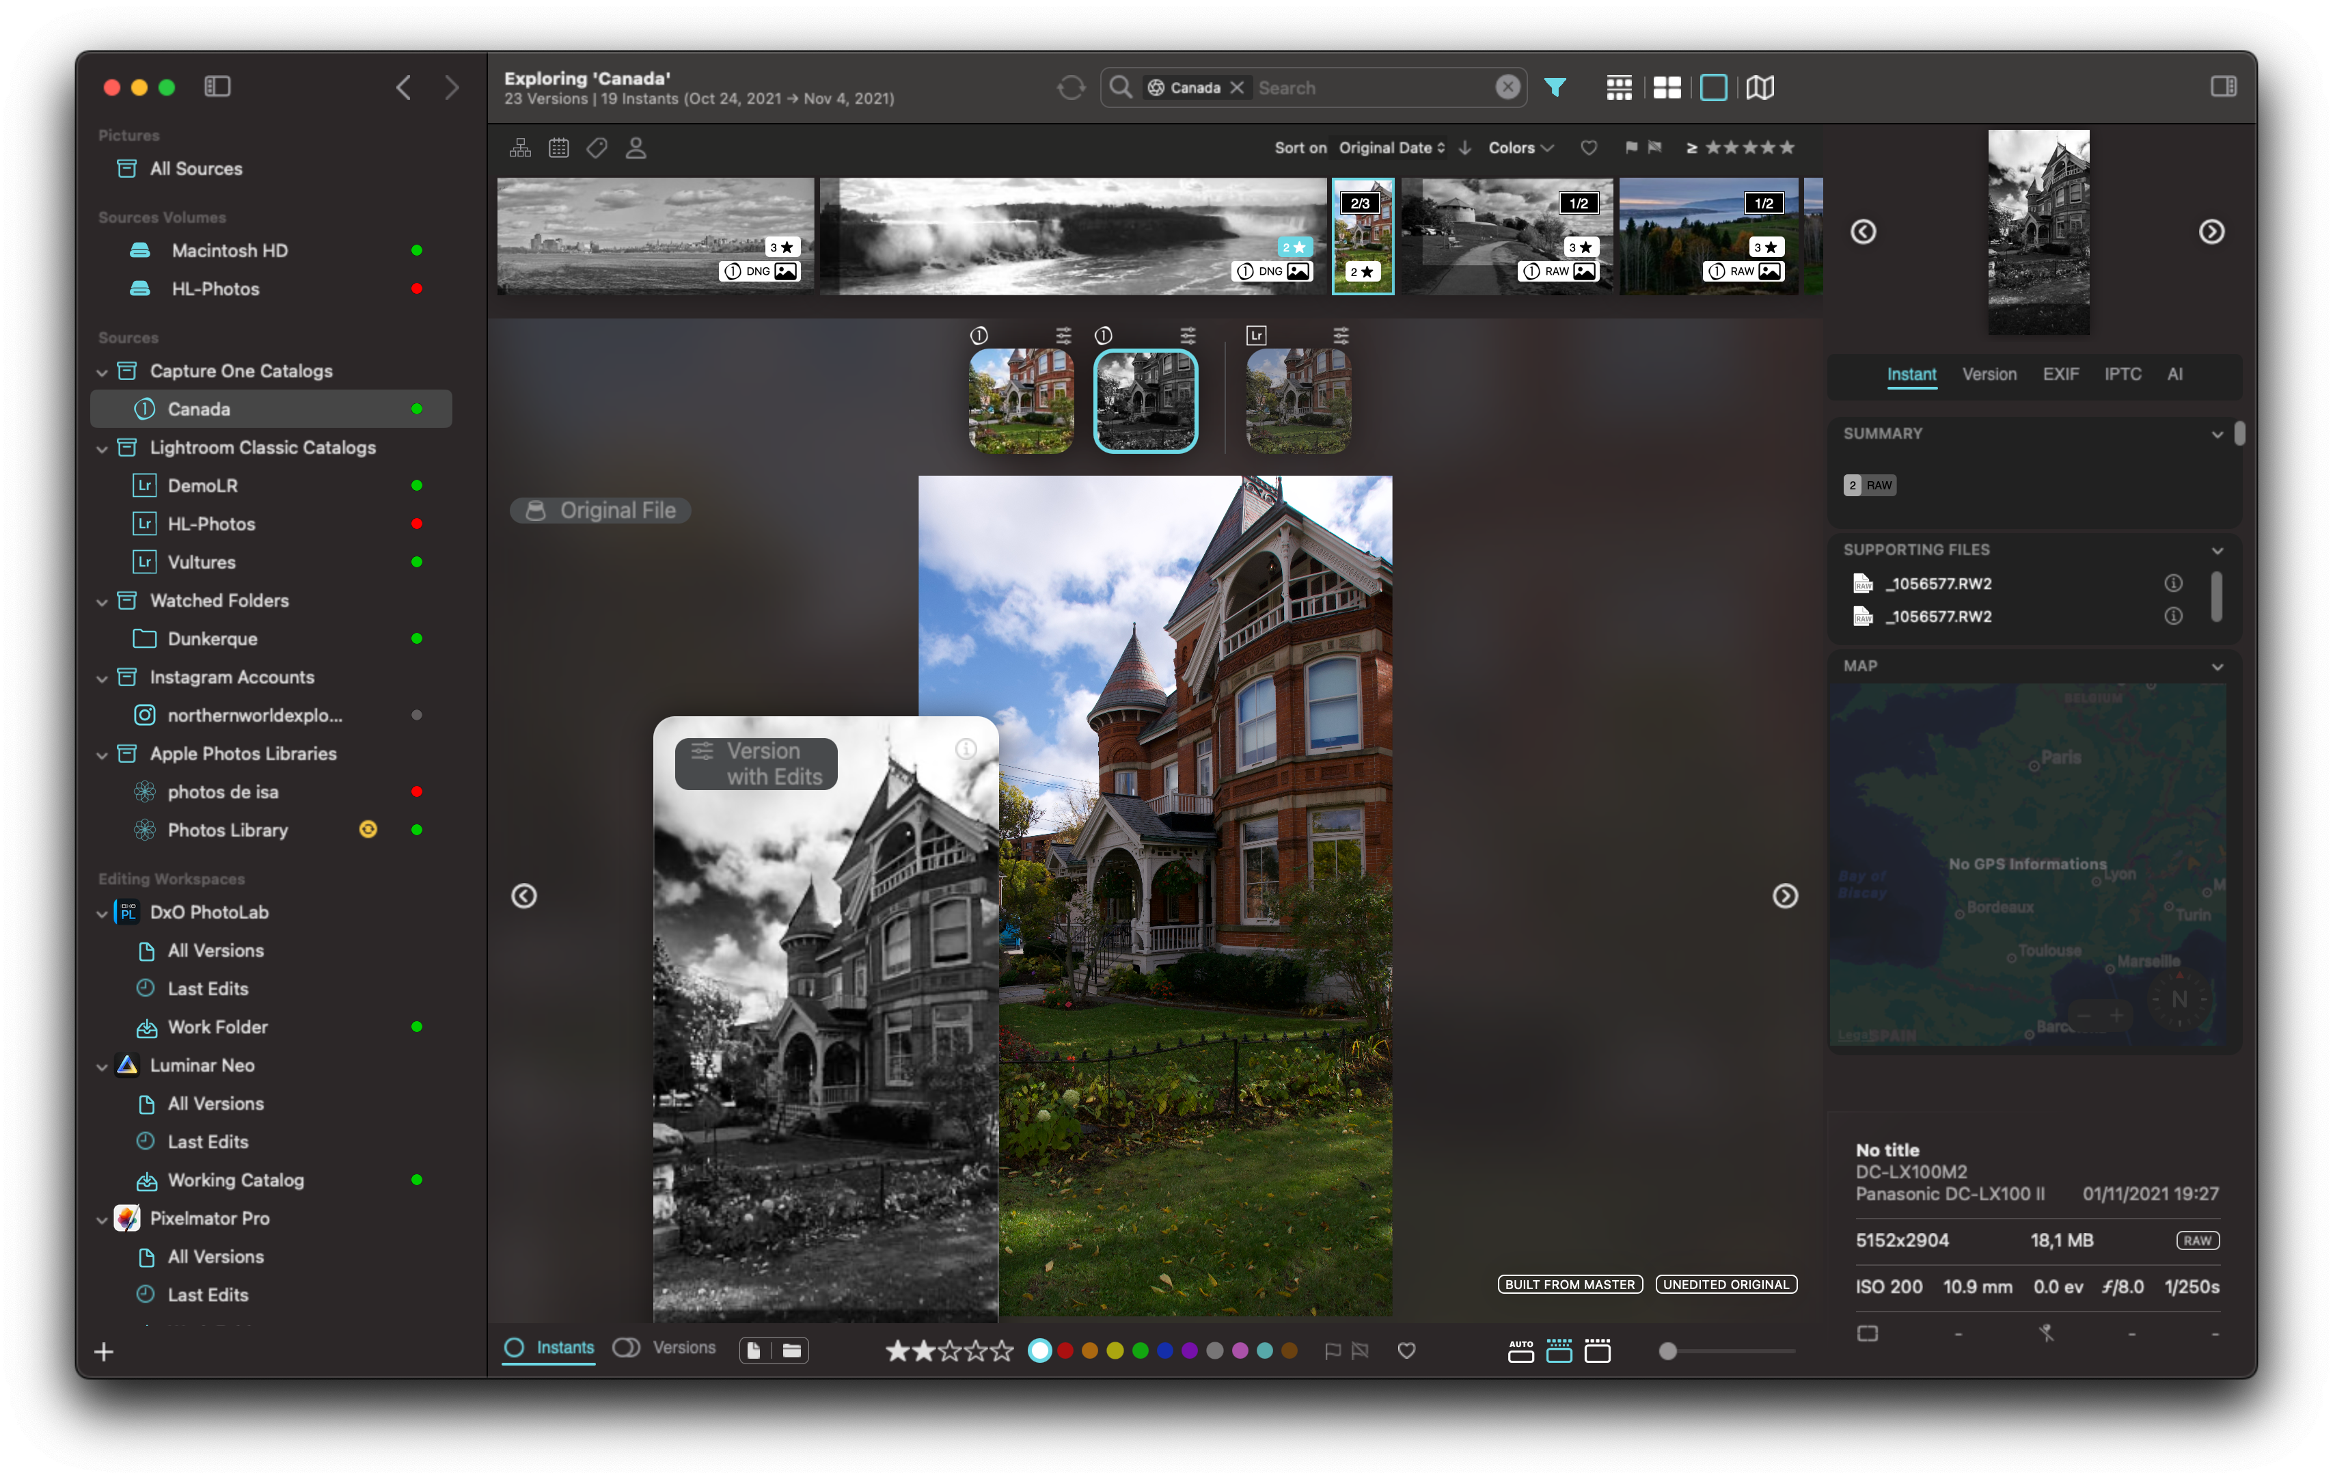
Task: Open info for first _1056577.RW2 file
Action: [2174, 584]
